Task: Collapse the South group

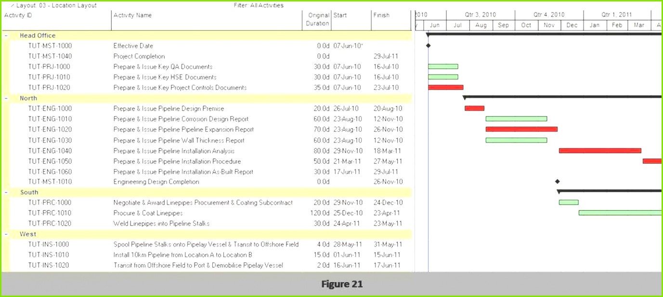Action: point(6,192)
